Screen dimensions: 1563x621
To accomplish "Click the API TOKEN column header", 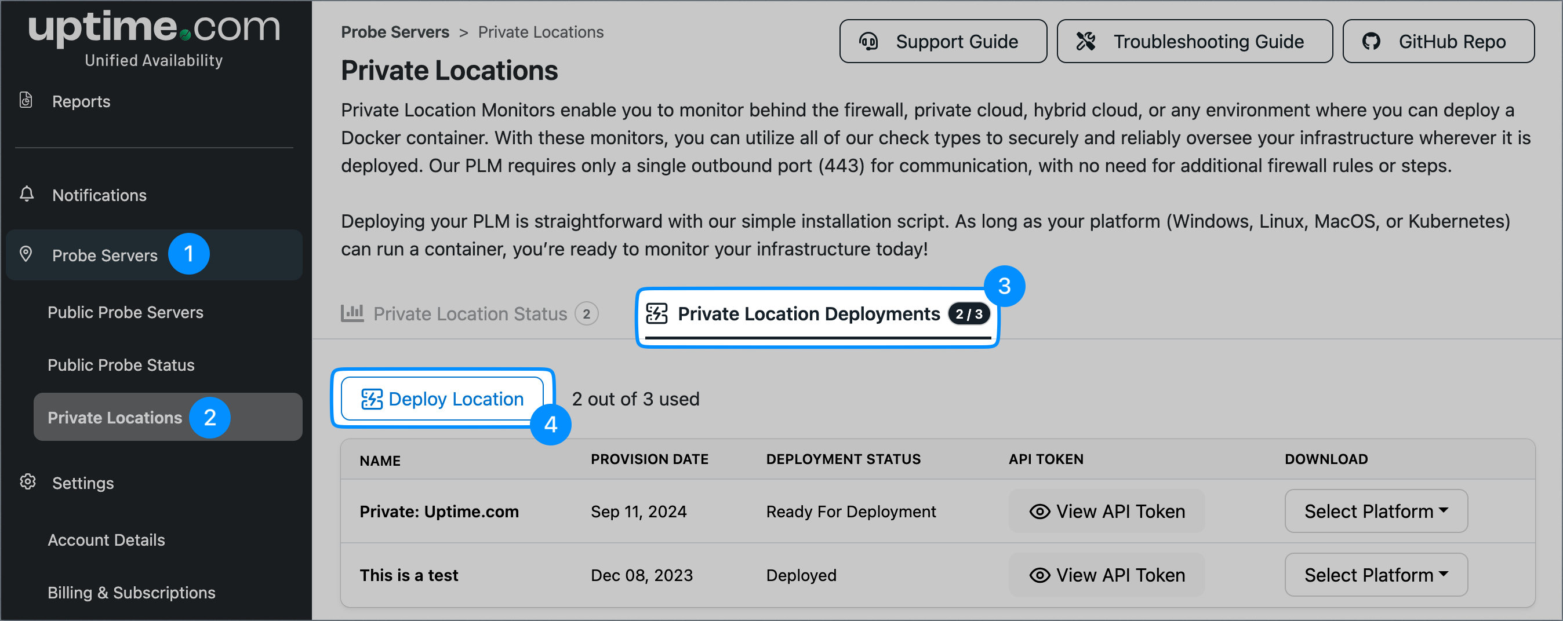I will (1046, 459).
